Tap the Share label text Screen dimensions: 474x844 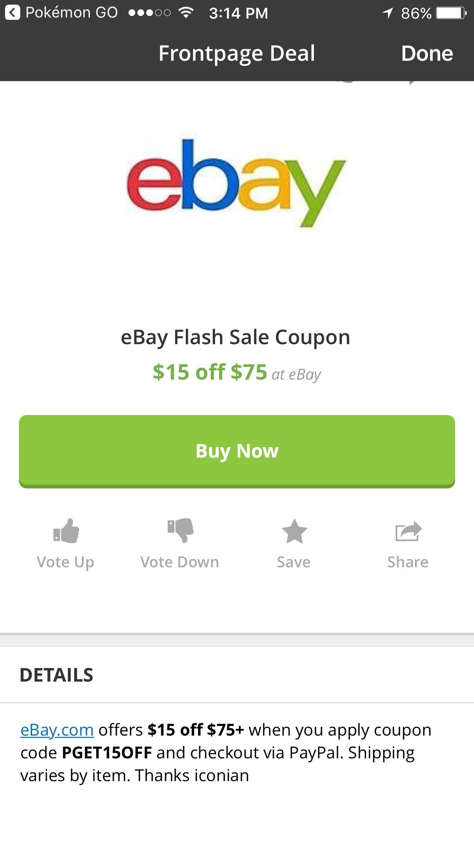[408, 562]
